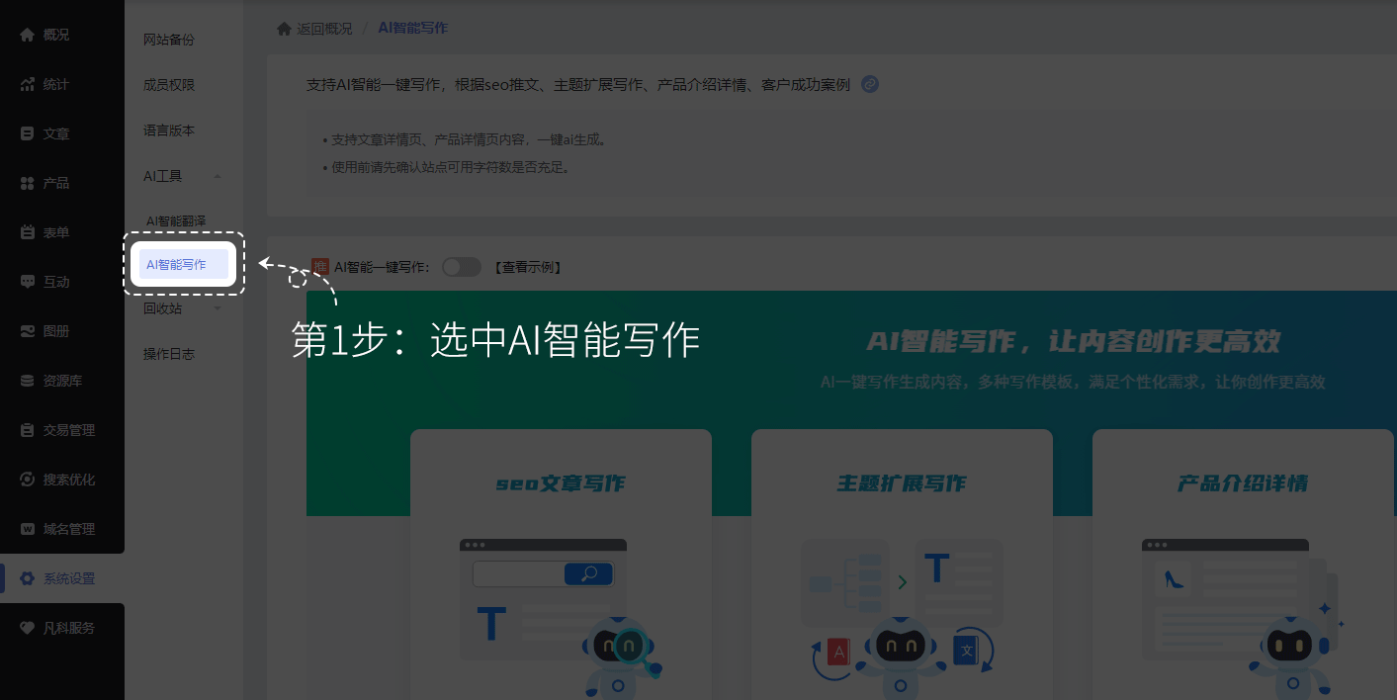Click the banner heading AI智能写作，让内容创作更高效
Screen dimensions: 1397x700
pyautogui.click(x=1073, y=342)
